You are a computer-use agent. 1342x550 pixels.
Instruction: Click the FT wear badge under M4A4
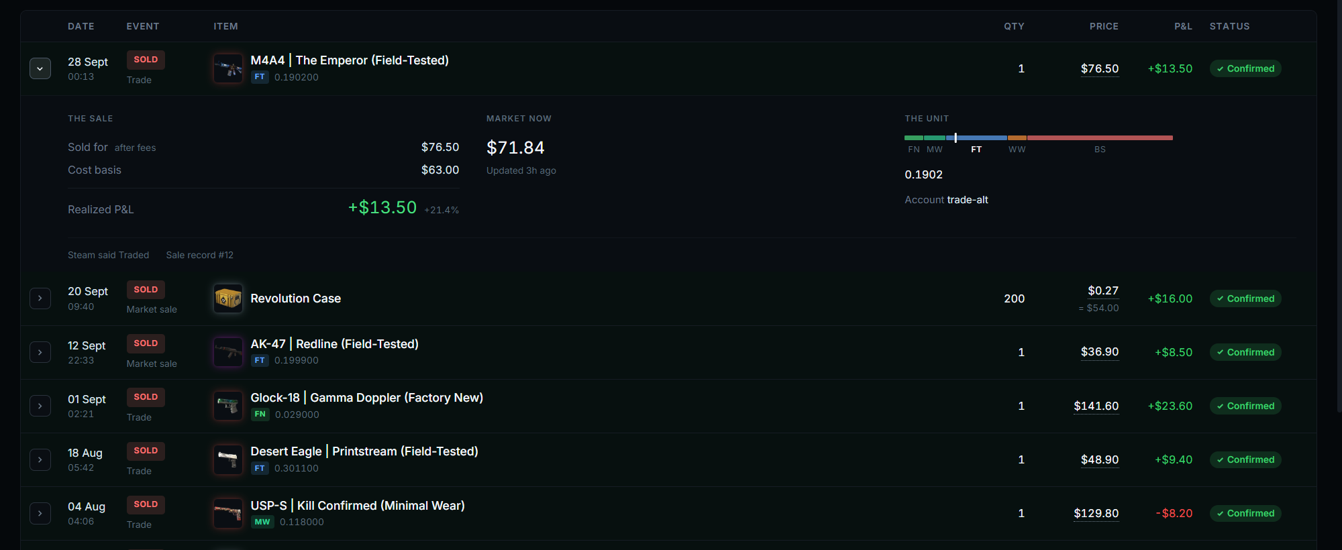(x=260, y=77)
